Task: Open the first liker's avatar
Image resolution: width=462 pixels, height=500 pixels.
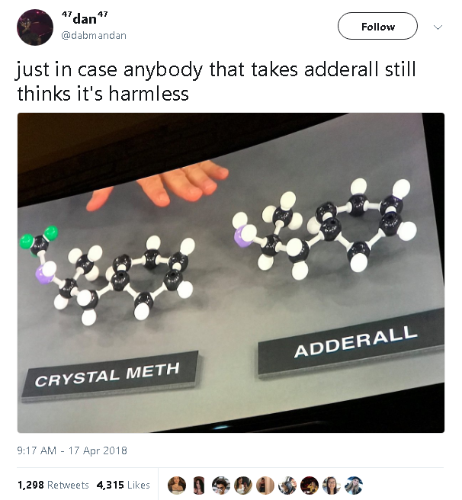Action: [x=177, y=486]
